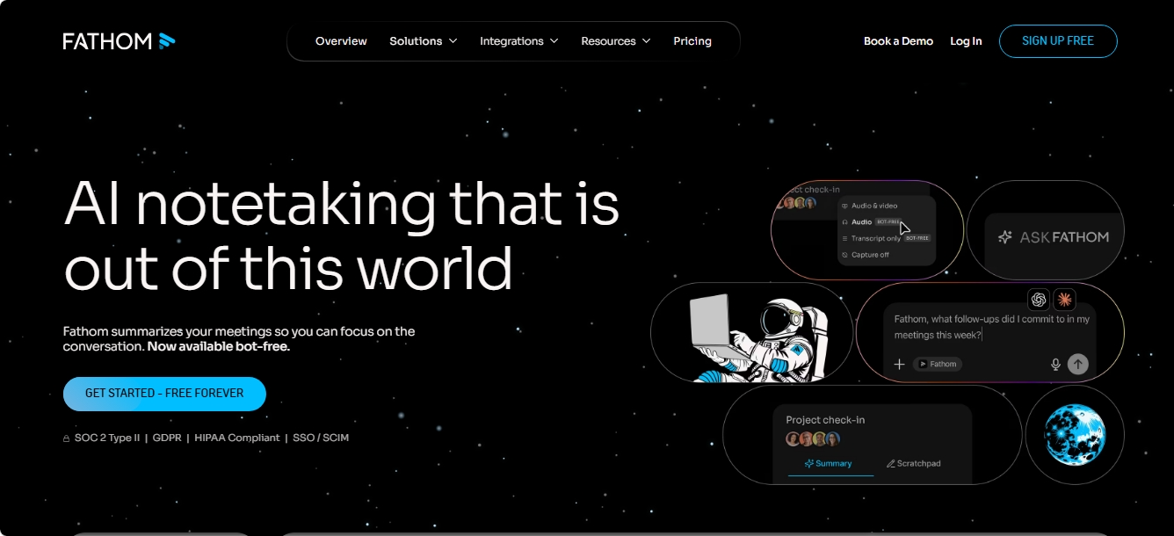Click the ChatGPT icon above the prompt box

pyautogui.click(x=1039, y=300)
